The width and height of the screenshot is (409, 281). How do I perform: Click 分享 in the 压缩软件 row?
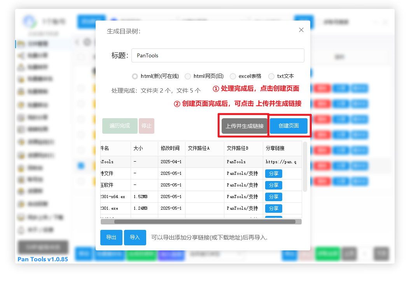click(274, 185)
